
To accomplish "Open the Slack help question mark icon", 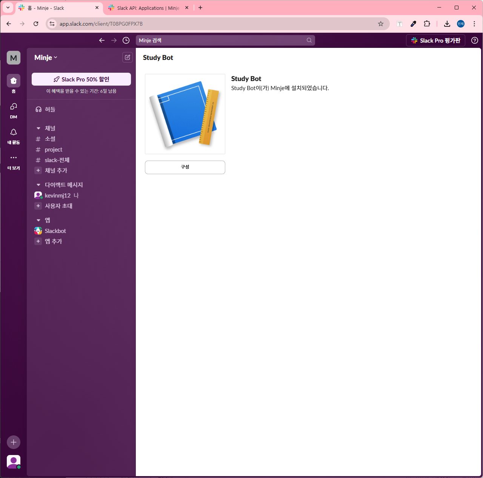I will [475, 40].
